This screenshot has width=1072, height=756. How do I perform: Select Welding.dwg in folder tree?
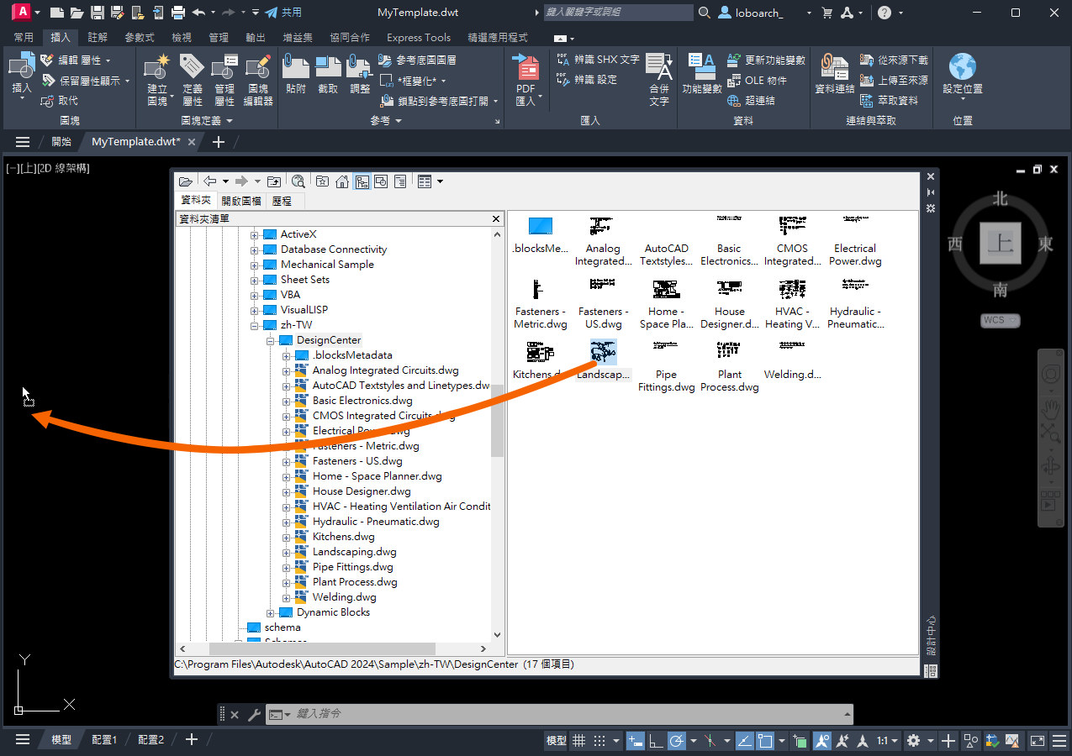pyautogui.click(x=344, y=597)
